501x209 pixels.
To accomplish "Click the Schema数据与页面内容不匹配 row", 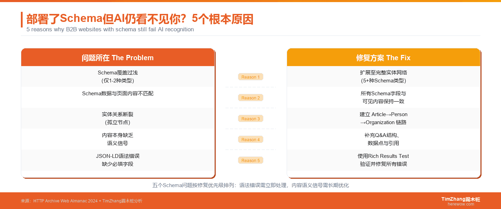I will [x=118, y=93].
